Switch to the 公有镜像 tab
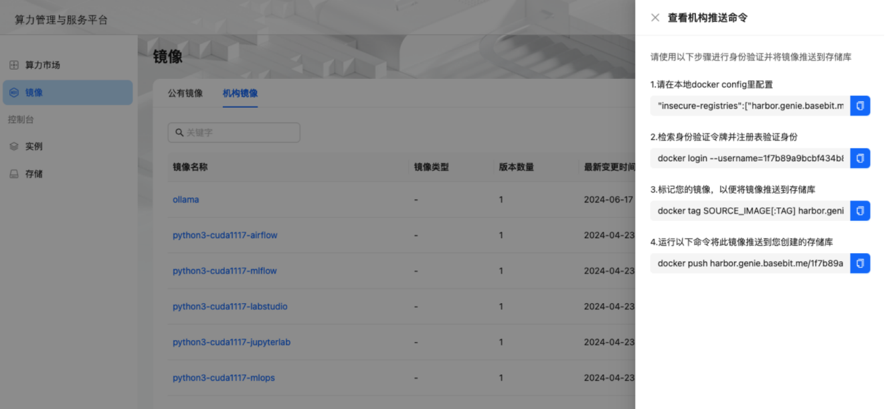The width and height of the screenshot is (890, 409). [x=185, y=93]
